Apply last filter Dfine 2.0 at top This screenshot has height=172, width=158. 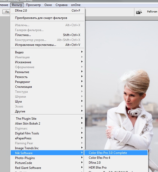click(x=21, y=11)
